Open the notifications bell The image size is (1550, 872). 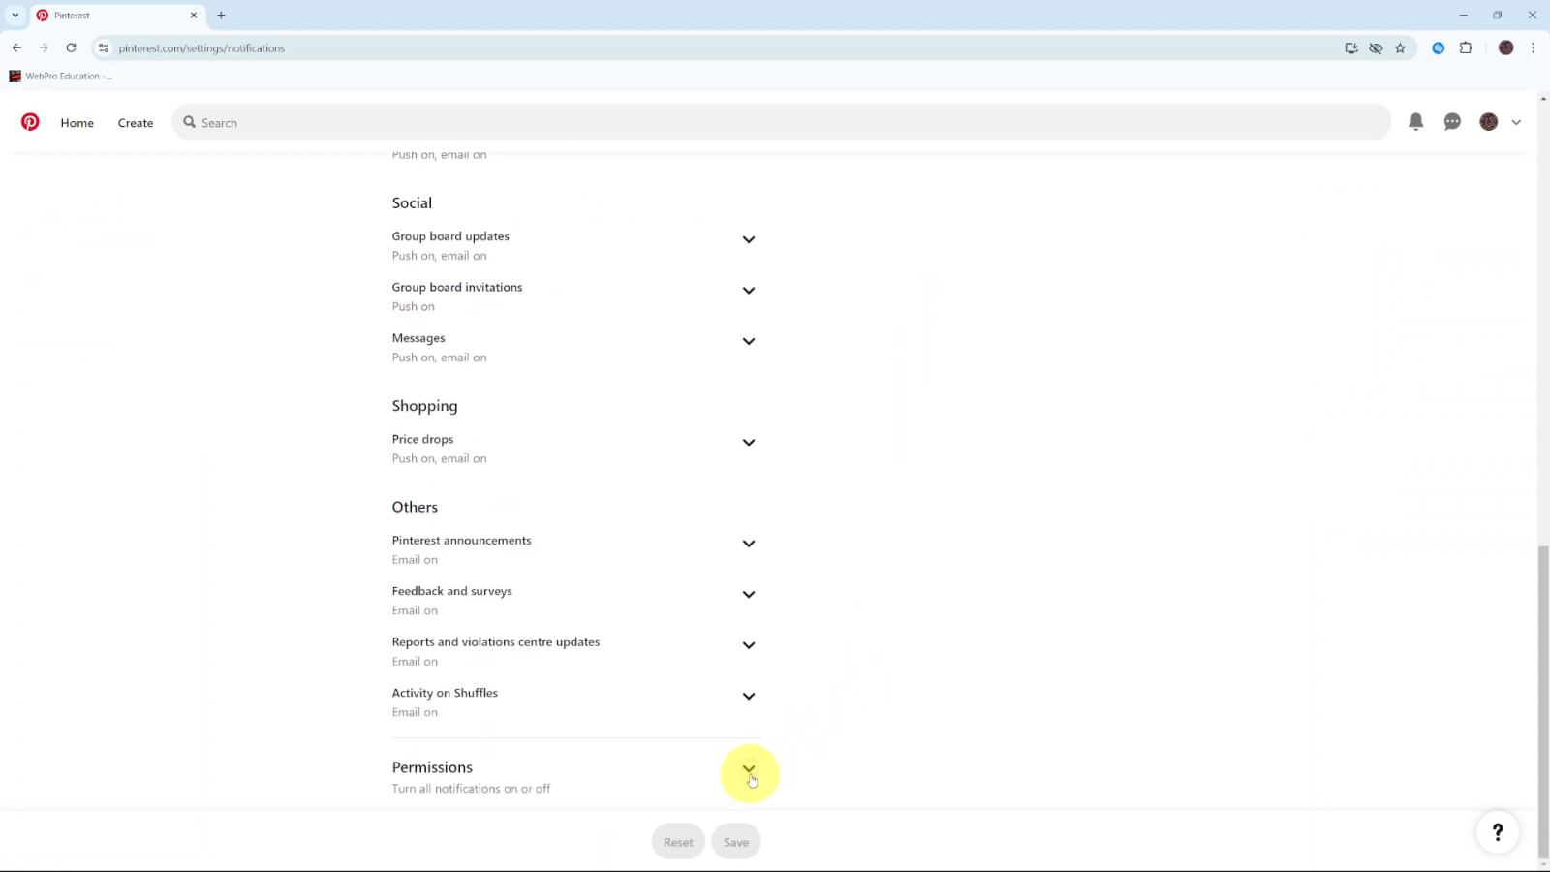[1415, 122]
